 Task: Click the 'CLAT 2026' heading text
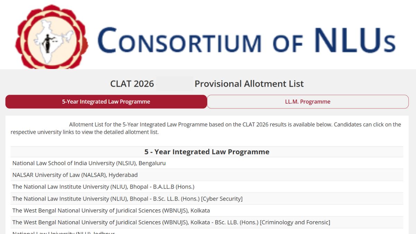tap(132, 84)
